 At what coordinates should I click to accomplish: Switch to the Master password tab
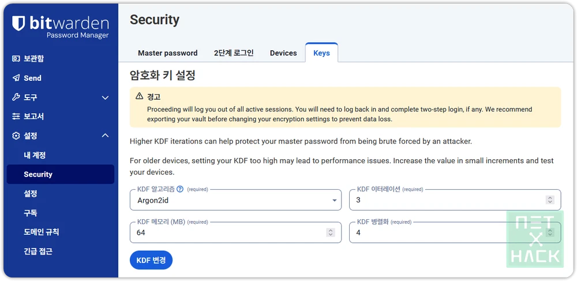168,53
